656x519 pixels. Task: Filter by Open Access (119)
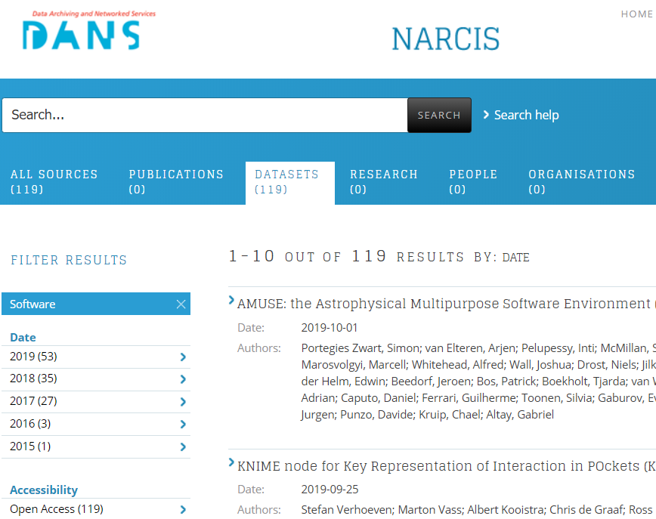pos(96,509)
